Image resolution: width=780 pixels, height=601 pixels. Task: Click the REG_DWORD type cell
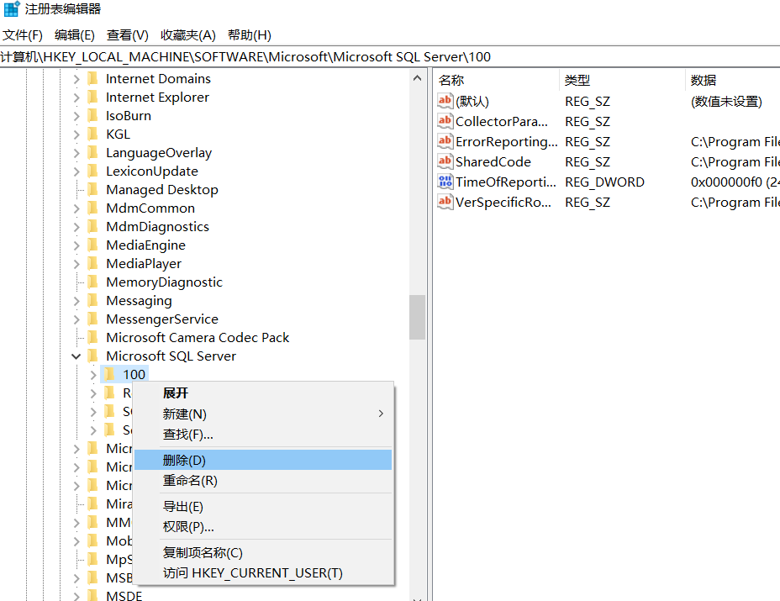pyautogui.click(x=604, y=182)
